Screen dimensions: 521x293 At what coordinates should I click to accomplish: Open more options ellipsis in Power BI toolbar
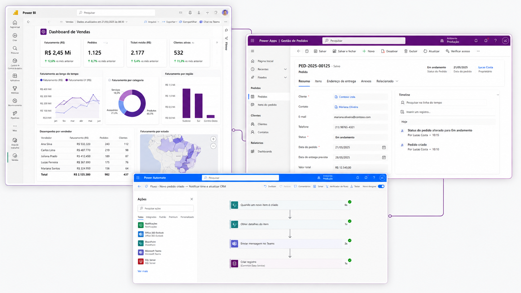point(226,22)
